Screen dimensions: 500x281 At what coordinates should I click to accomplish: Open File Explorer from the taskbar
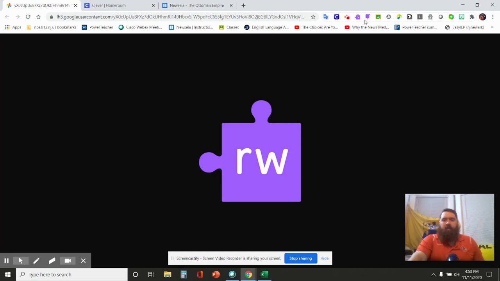tap(168, 274)
